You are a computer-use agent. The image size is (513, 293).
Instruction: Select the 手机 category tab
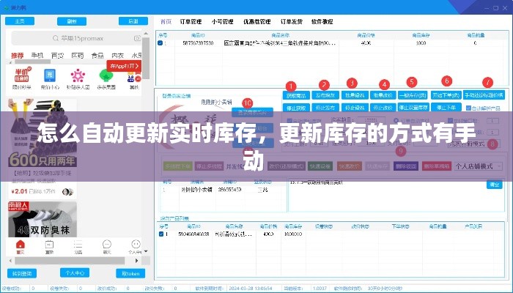click(37, 56)
